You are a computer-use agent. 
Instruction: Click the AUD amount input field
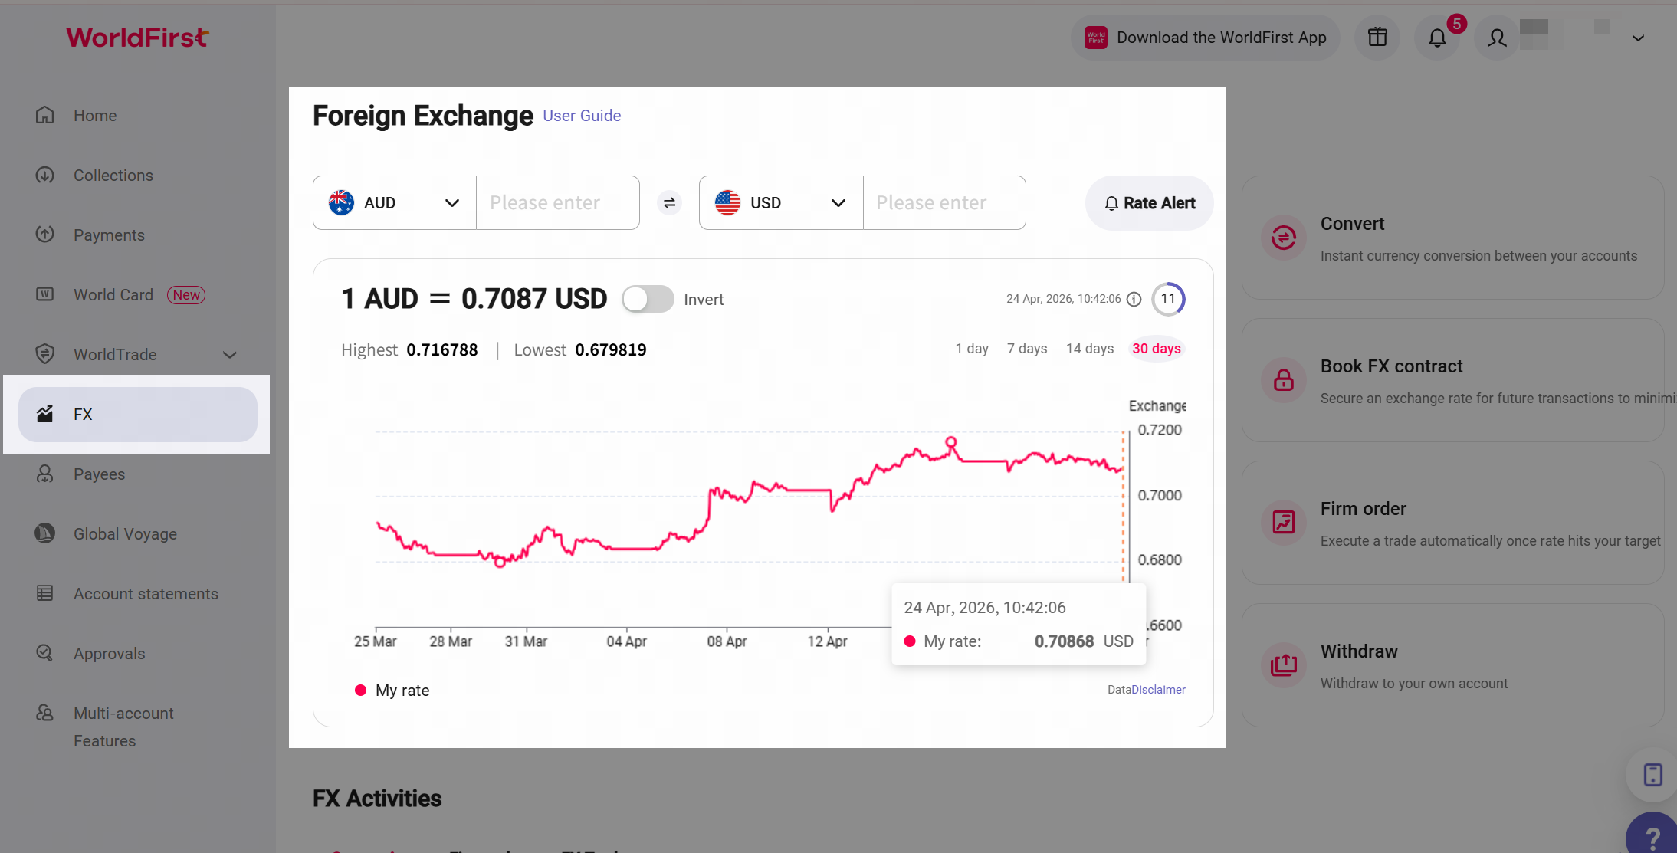click(558, 203)
